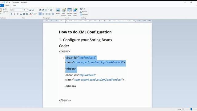Open the line spacing dropdown arrow
This screenshot has height=111, width=197.
point(53,10)
